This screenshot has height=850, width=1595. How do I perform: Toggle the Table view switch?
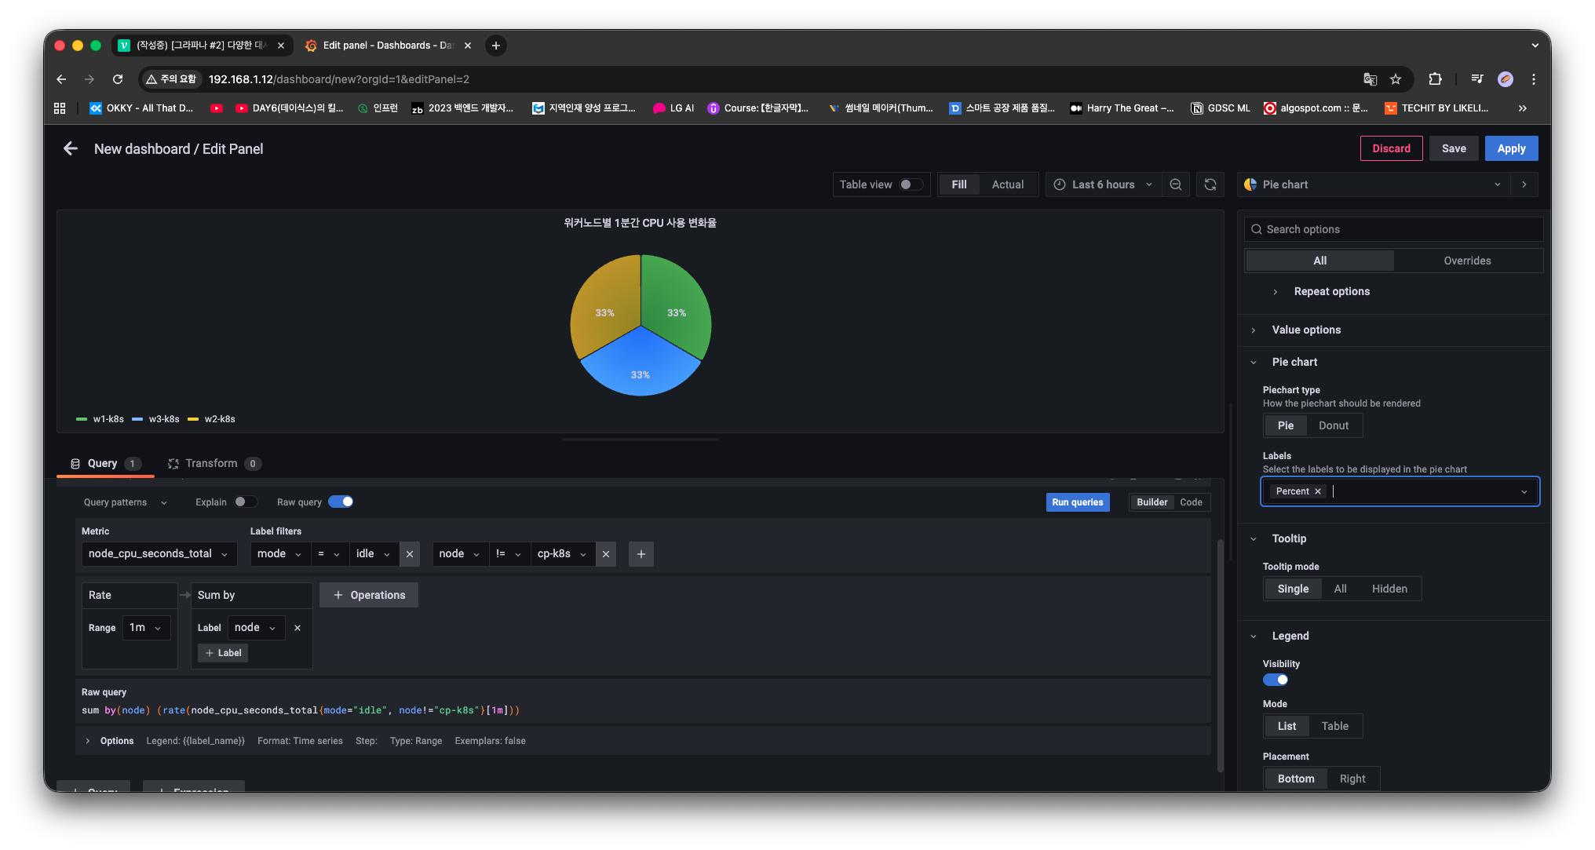click(911, 184)
